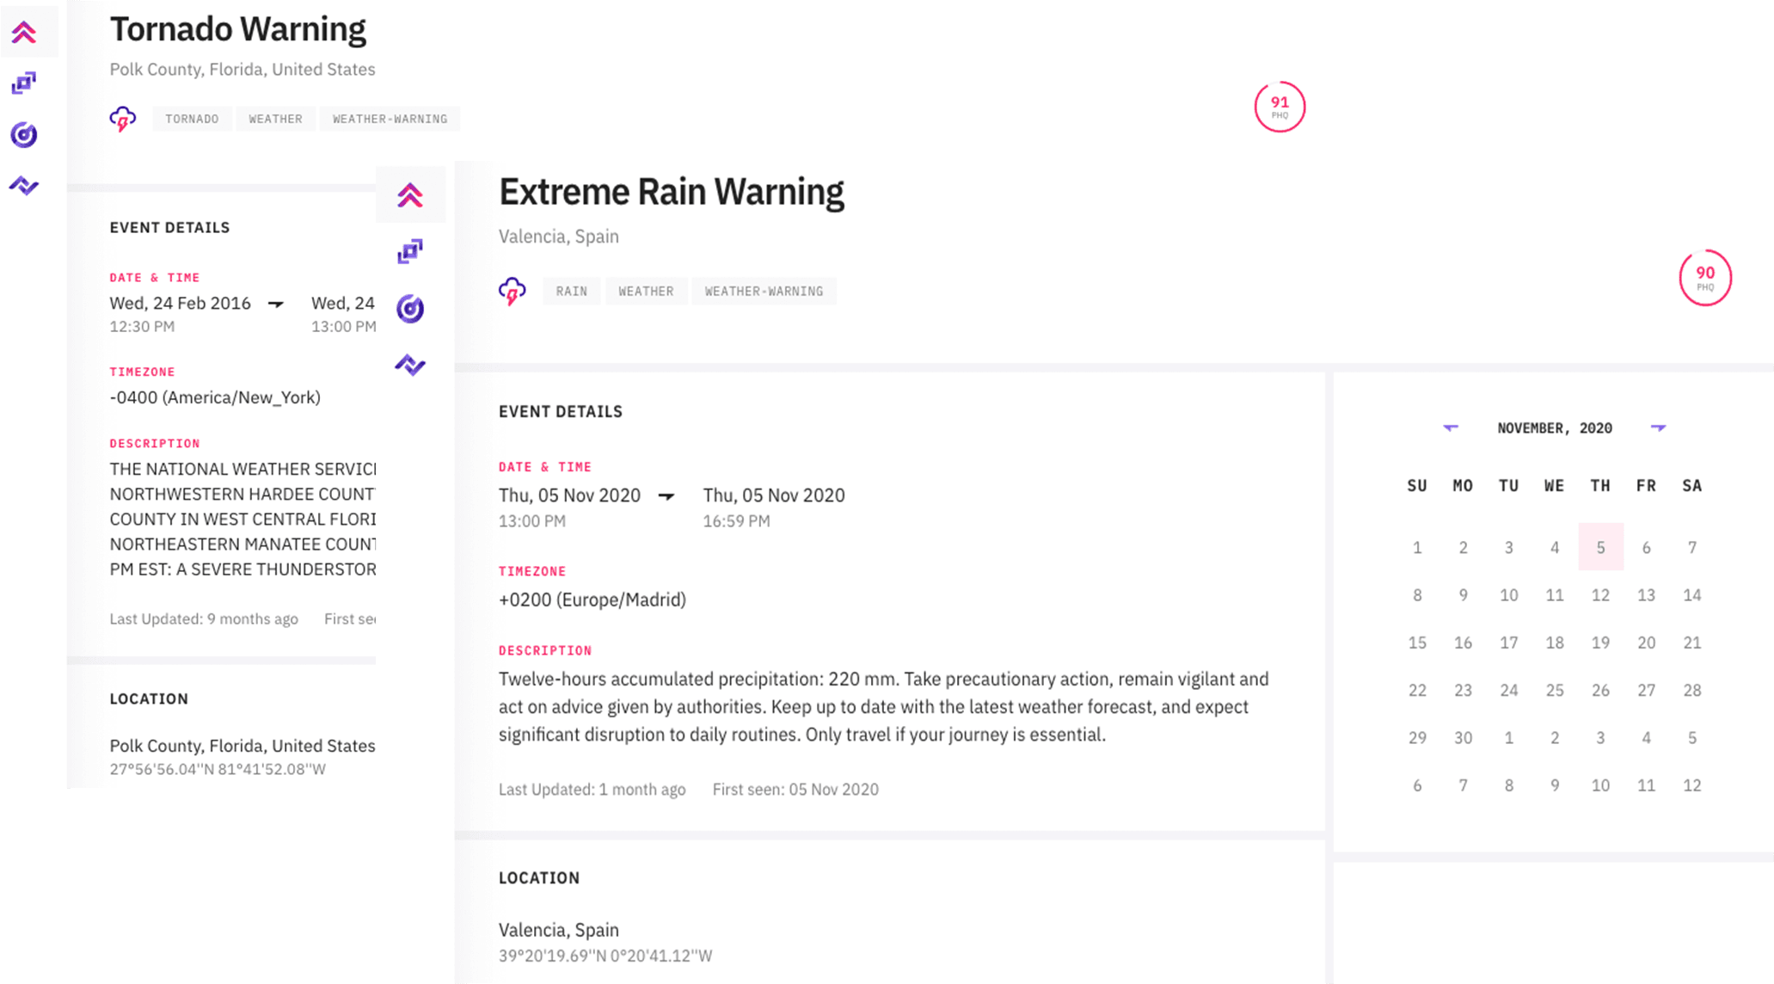The width and height of the screenshot is (1774, 984).
Task: Click the storm cloud icon beside the TORNADO tag
Action: pos(123,119)
